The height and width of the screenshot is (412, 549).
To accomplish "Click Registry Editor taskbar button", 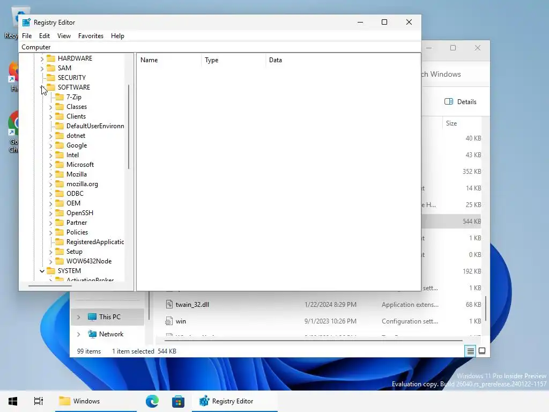I will 235,401.
